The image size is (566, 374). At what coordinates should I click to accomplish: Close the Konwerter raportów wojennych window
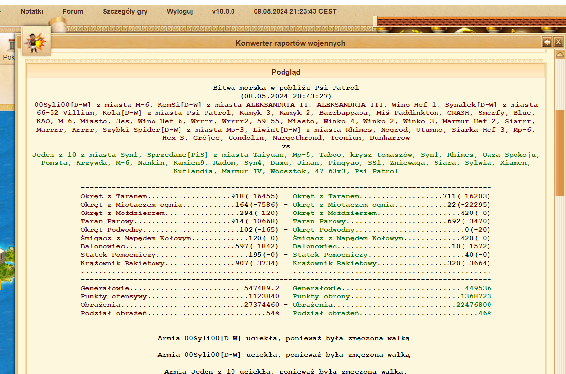(558, 42)
